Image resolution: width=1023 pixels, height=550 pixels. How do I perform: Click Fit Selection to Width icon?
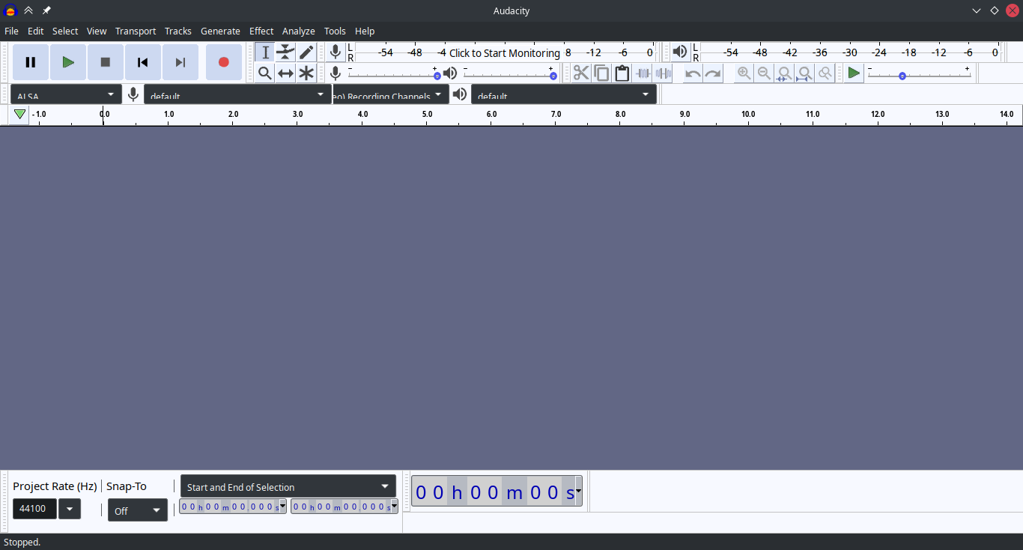coord(784,73)
